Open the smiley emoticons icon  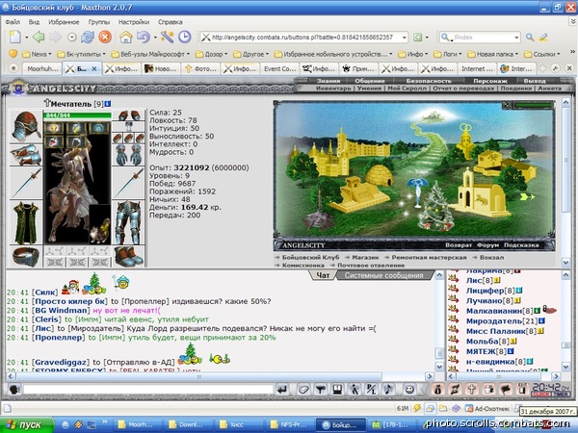coord(409,389)
